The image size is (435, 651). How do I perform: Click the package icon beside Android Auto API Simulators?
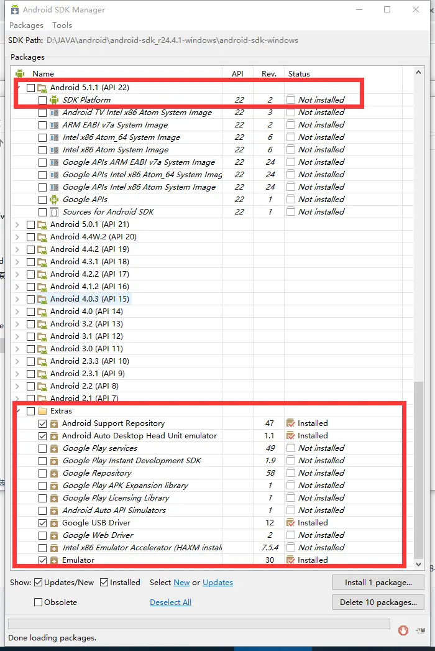click(54, 510)
